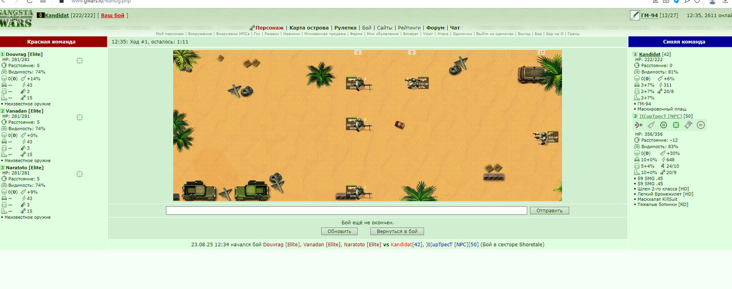This screenshot has width=732, height=289.
Task: Click the target crosshair icon beside Vanadan
Action: tap(79, 117)
